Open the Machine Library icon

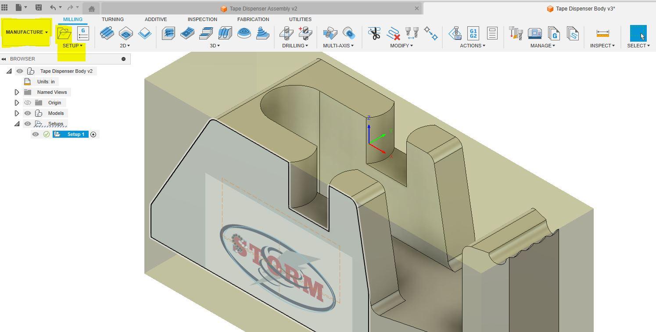(x=534, y=33)
